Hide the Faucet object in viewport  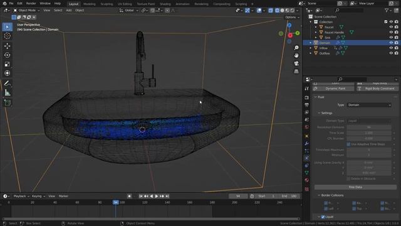[x=391, y=27]
